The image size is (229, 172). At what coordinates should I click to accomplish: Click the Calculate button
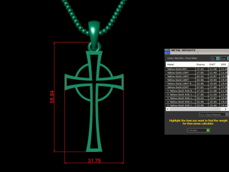coord(198,130)
